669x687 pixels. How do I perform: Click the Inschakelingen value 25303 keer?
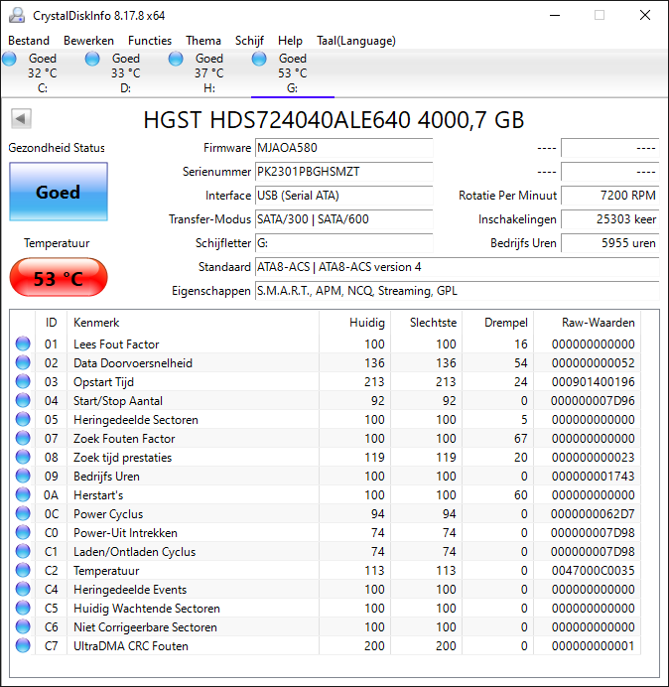click(x=609, y=219)
